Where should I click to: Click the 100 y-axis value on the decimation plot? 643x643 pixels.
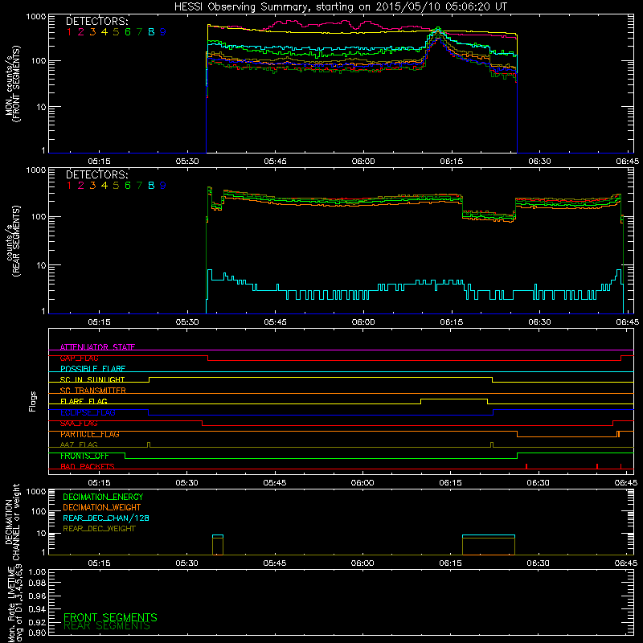point(39,511)
